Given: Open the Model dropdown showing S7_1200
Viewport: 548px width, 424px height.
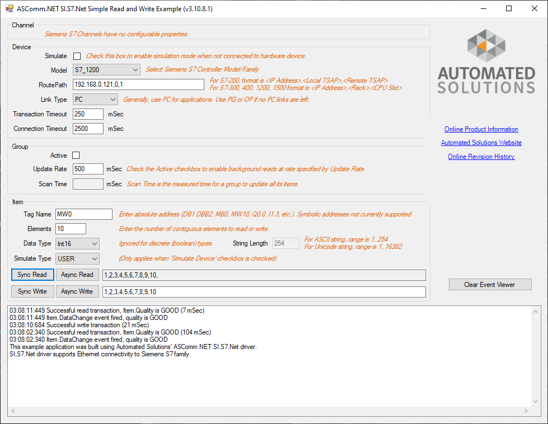Looking at the screenshot, I should [x=106, y=70].
